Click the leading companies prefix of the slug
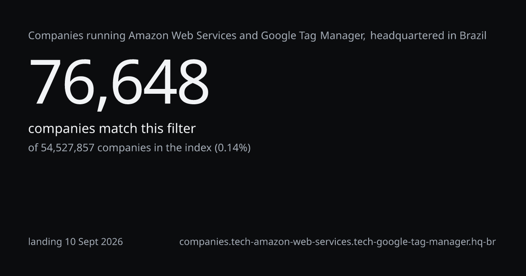Image resolution: width=526 pixels, height=276 pixels. [204, 242]
